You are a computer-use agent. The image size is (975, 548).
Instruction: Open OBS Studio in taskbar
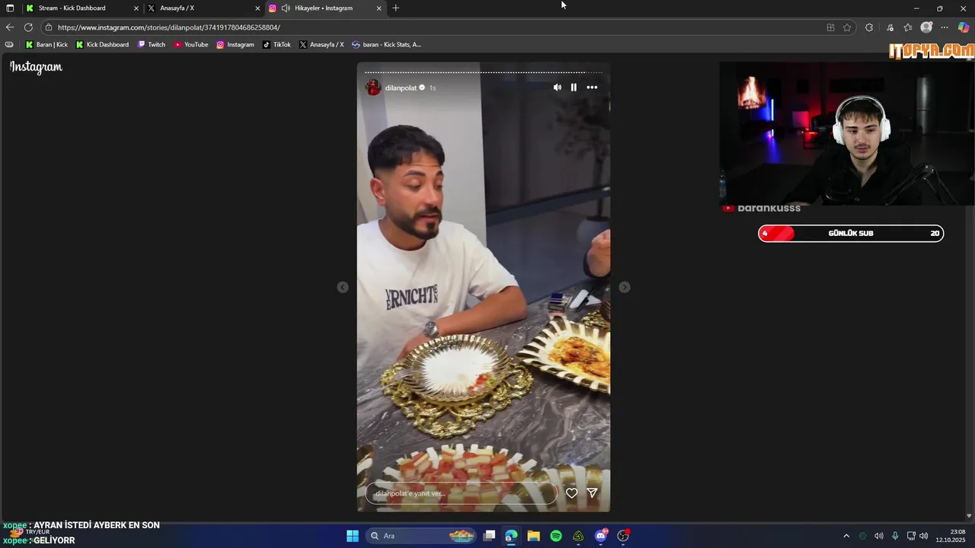(623, 536)
